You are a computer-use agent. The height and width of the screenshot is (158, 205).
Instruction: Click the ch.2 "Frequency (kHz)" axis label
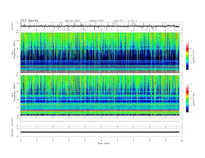[x=14, y=92]
